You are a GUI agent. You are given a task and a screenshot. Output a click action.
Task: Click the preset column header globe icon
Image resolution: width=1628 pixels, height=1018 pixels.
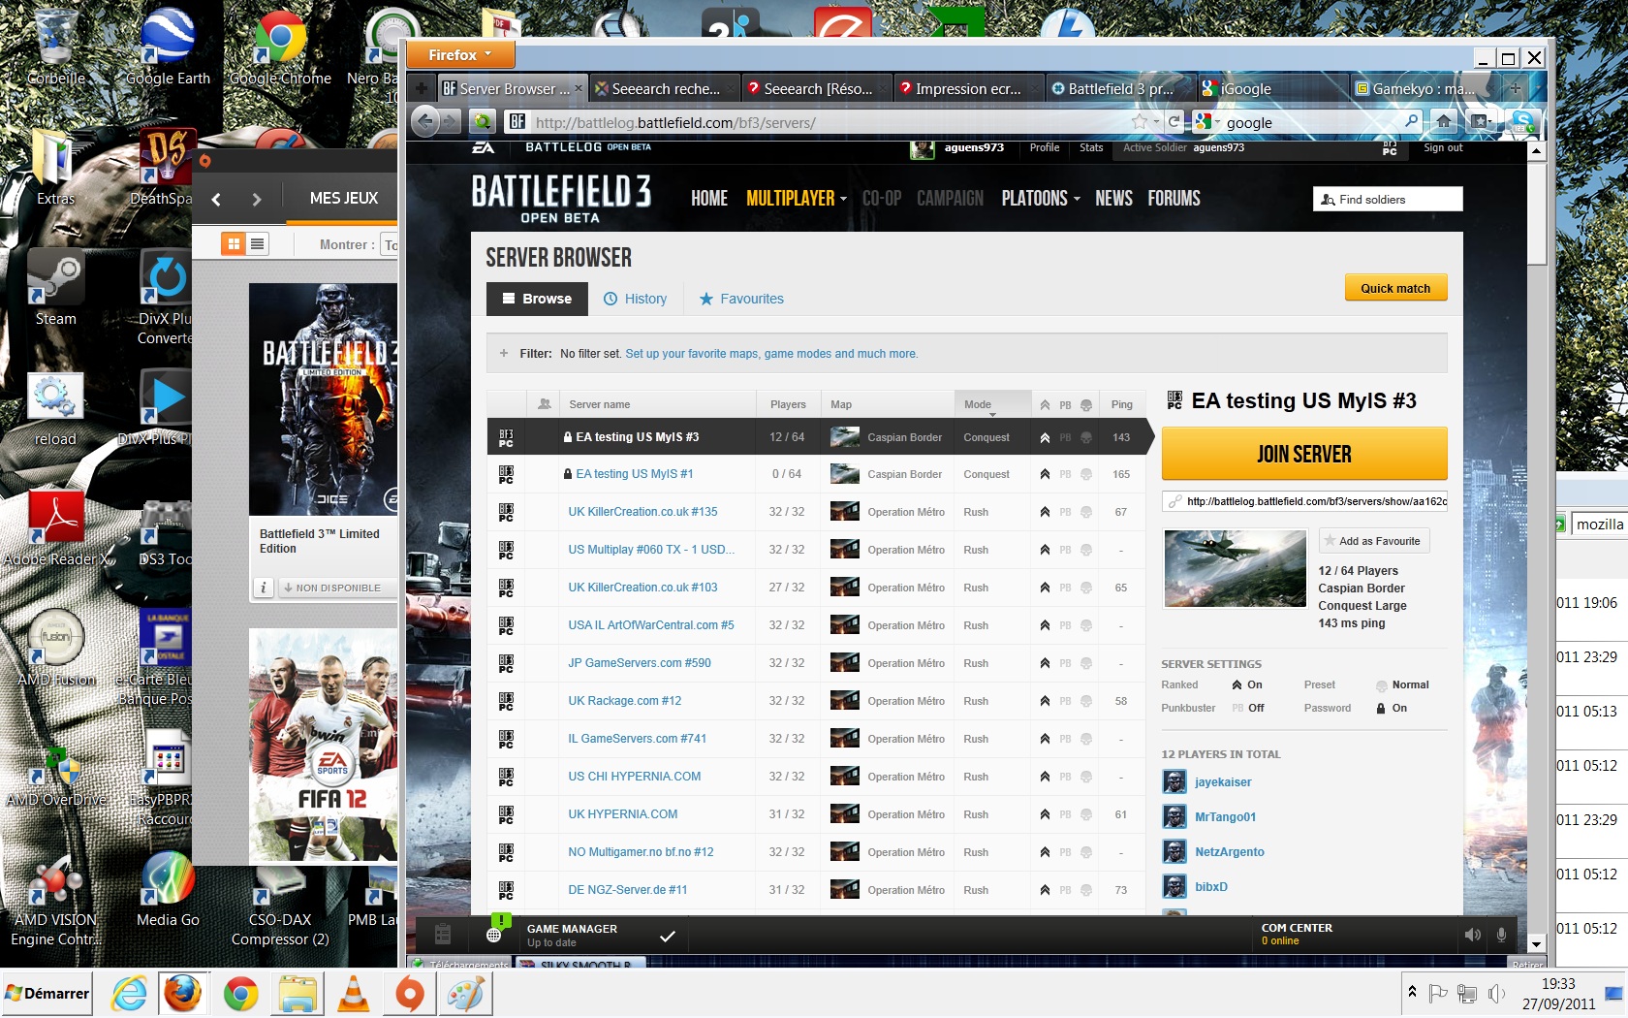pos(1086,405)
